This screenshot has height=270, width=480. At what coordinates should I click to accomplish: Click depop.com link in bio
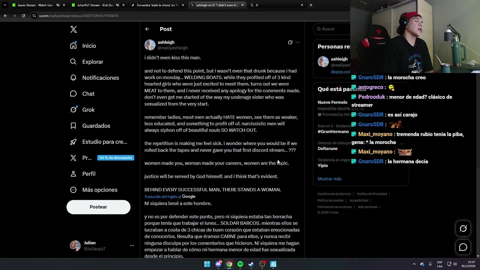[x=340, y=72]
